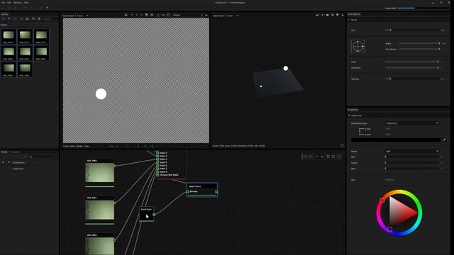Screen dimensions: 454x255
Task: Select Library tab header
Action: (x=4, y=14)
